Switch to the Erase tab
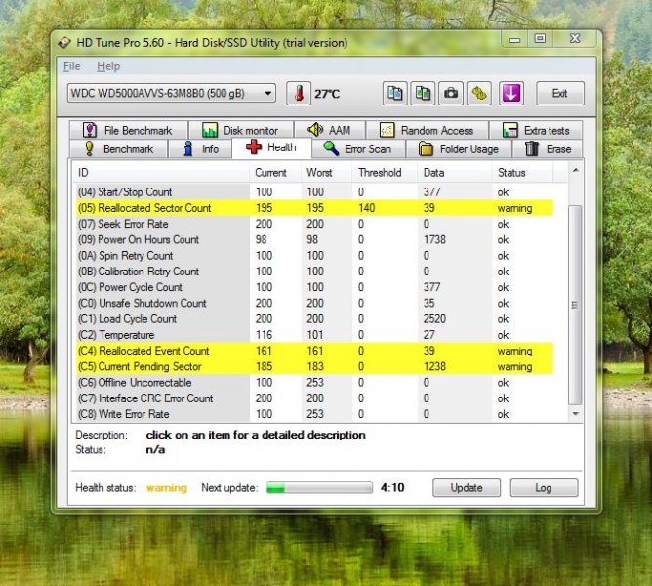This screenshot has height=586, width=652. [548, 148]
